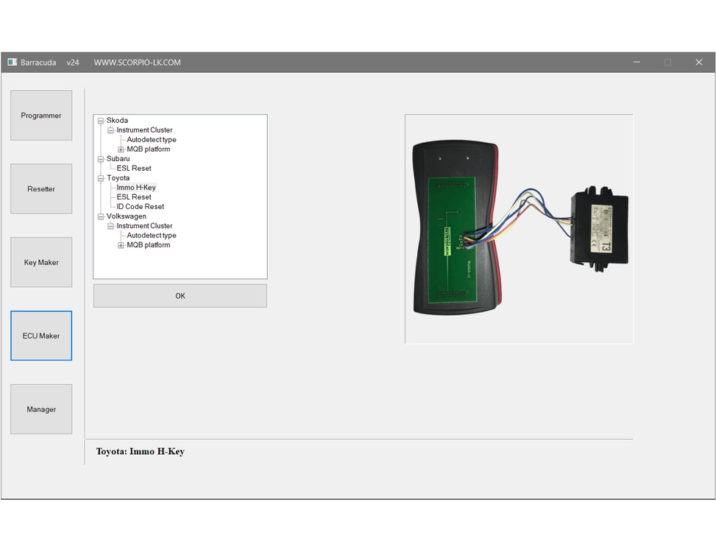This screenshot has width=716, height=552.
Task: Collapse the Volkswagen tree node
Action: click(x=101, y=217)
